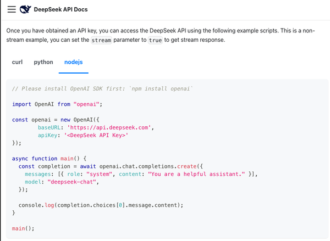Viewport: 330px width, 241px height.
Task: Select the nodejs tab
Action: pos(74,62)
